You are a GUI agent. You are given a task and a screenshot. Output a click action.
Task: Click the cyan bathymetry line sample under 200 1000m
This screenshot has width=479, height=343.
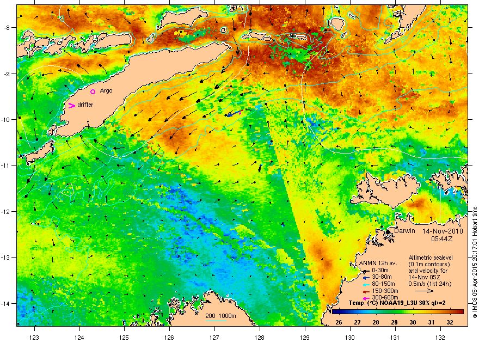click(216, 321)
